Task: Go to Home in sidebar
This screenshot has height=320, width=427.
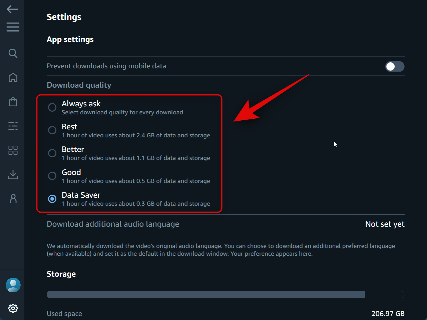Action: [13, 77]
